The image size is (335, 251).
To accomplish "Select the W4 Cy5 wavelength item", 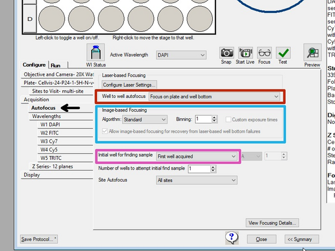I will click(66, 150).
